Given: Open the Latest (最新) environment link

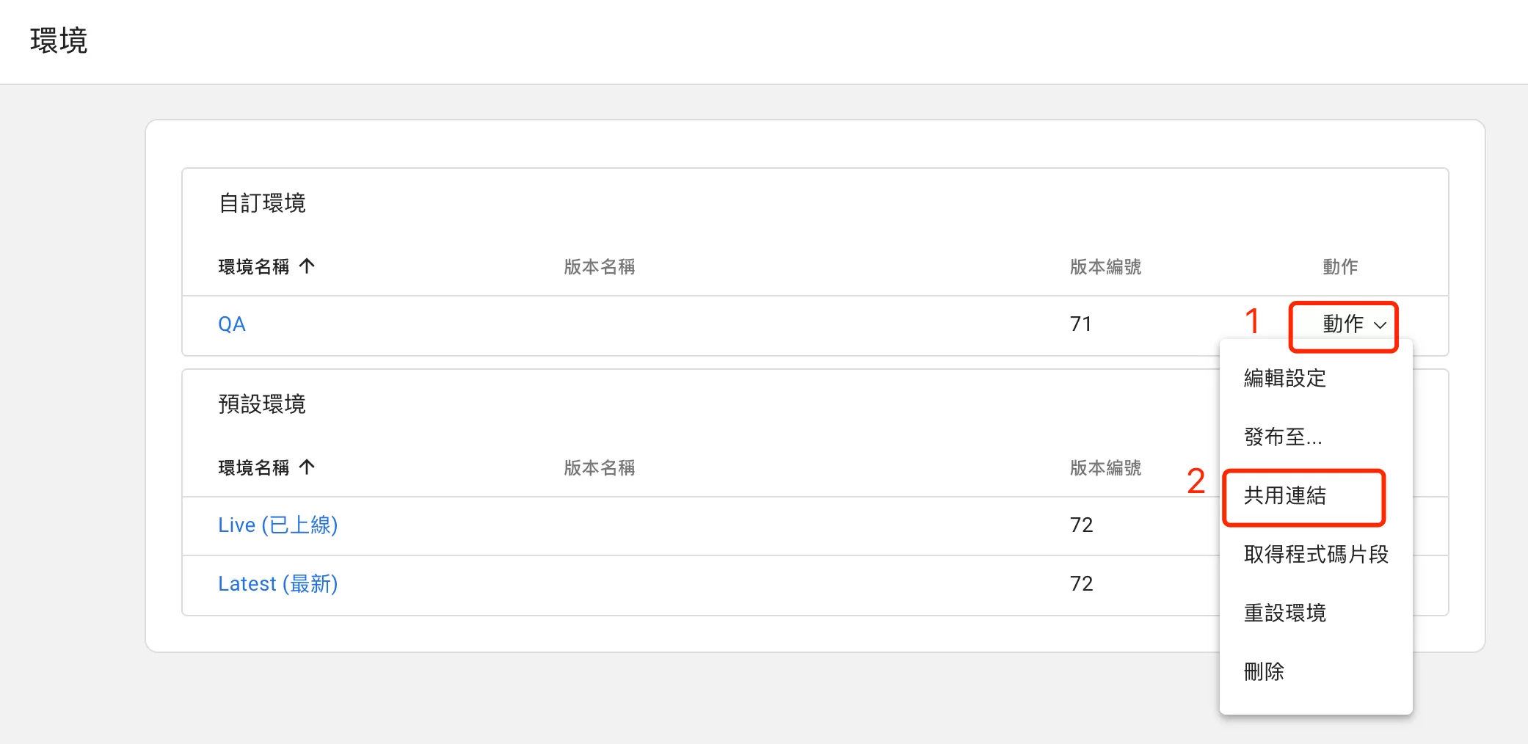Looking at the screenshot, I should pos(278,584).
